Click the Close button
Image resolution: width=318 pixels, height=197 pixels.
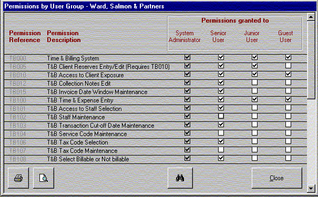pyautogui.click(x=277, y=178)
